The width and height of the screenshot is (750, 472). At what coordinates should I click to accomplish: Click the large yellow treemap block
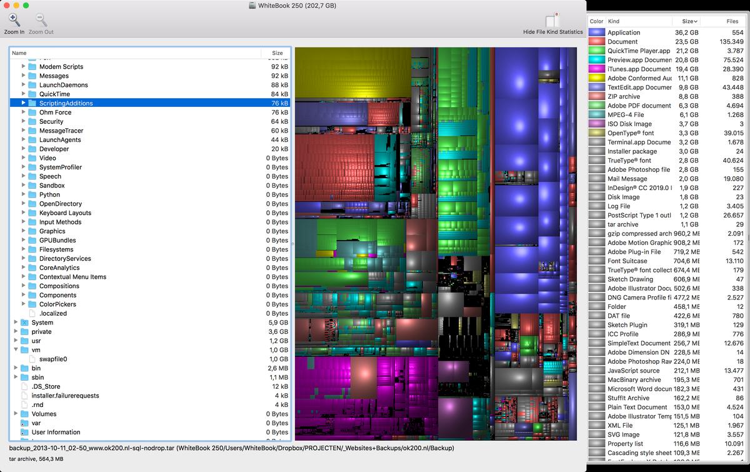352,72
